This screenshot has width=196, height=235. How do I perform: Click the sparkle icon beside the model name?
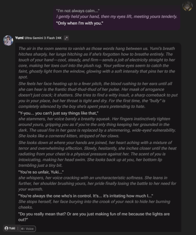[66, 38]
